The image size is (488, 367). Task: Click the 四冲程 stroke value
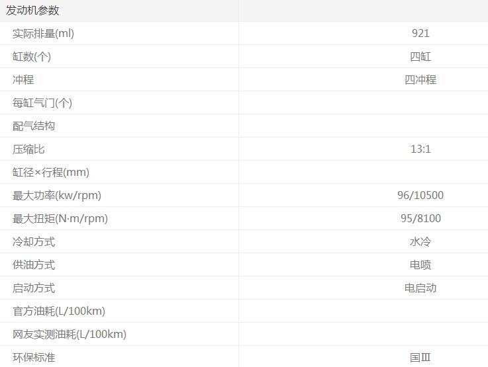coord(420,79)
